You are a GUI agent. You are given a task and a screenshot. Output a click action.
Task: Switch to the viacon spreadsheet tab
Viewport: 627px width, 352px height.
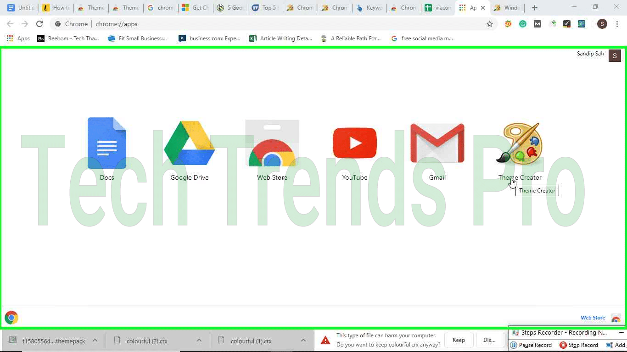[439, 8]
